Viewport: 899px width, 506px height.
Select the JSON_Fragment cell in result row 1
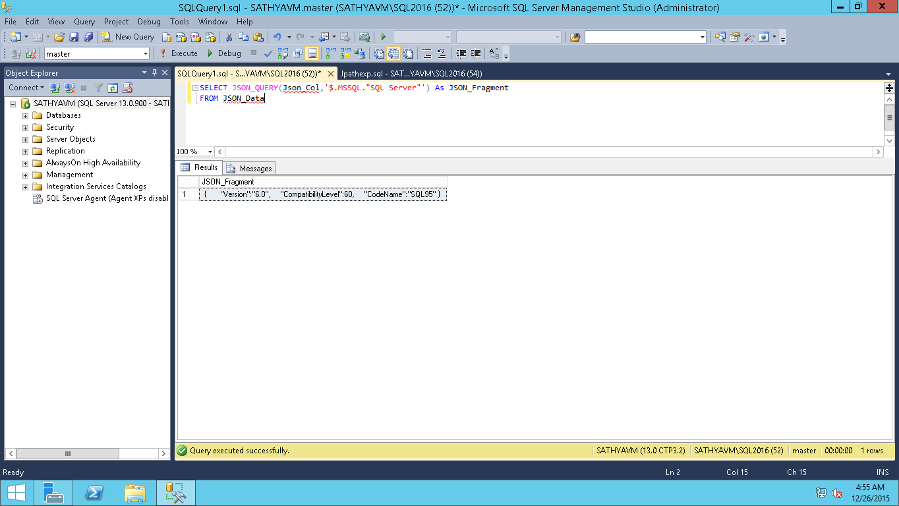click(x=323, y=194)
